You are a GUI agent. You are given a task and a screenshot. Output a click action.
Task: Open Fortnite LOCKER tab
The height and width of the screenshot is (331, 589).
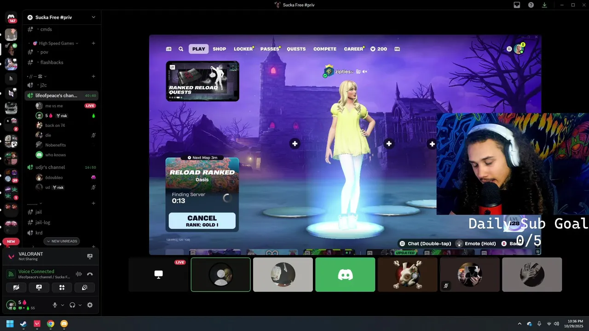[243, 49]
